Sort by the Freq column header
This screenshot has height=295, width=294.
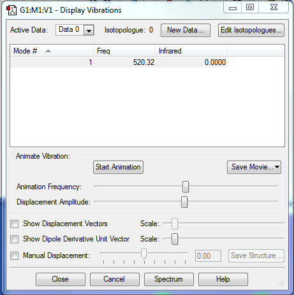124,51
